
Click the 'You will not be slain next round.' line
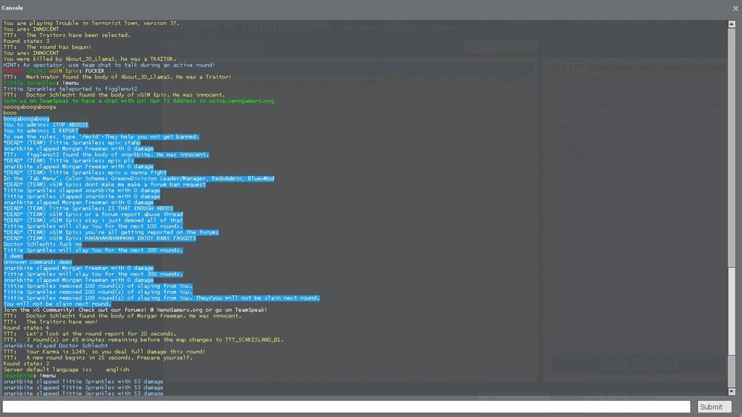(x=57, y=304)
